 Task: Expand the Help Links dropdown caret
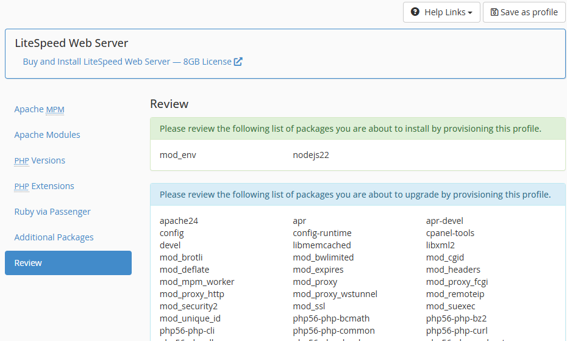[x=470, y=13]
